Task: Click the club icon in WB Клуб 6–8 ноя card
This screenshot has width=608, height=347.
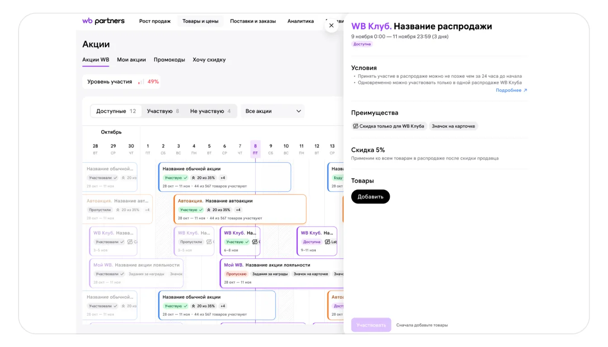Action: point(255,242)
